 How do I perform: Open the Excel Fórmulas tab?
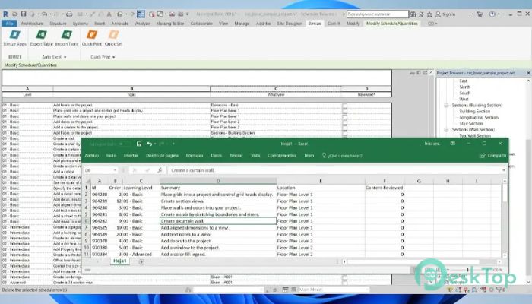[x=195, y=155]
